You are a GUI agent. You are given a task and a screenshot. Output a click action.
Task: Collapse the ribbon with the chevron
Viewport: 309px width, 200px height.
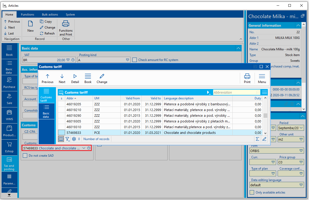[241, 39]
